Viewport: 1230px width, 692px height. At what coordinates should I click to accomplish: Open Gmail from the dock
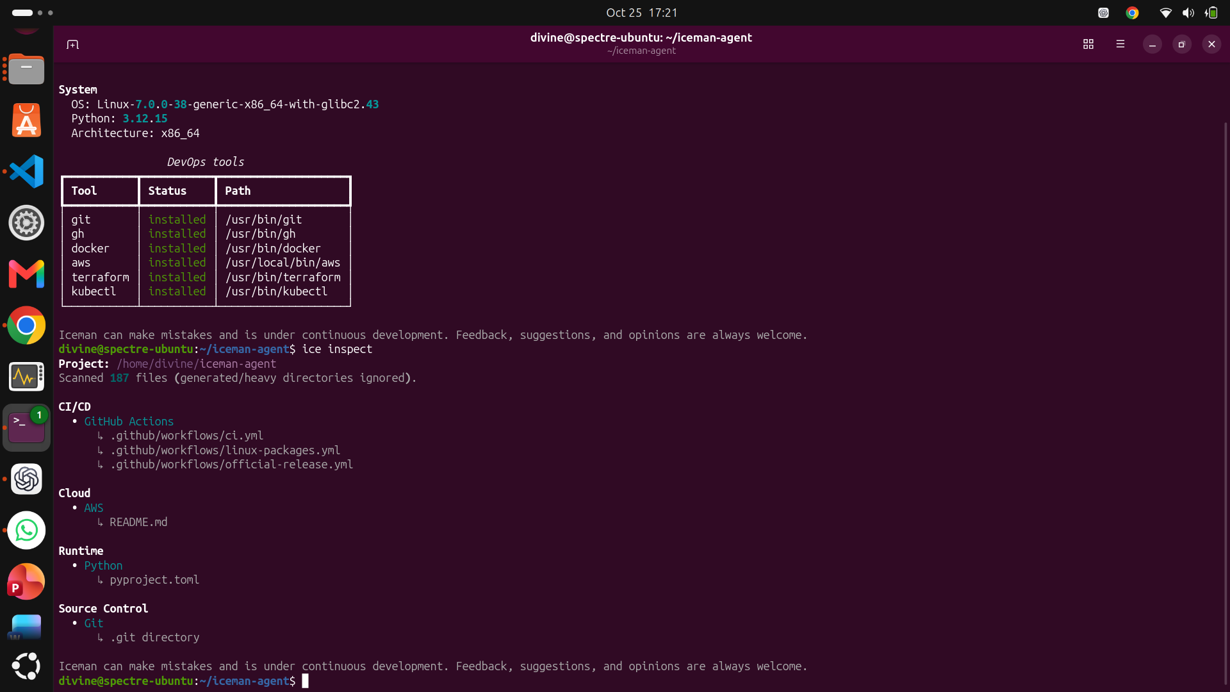pos(26,274)
